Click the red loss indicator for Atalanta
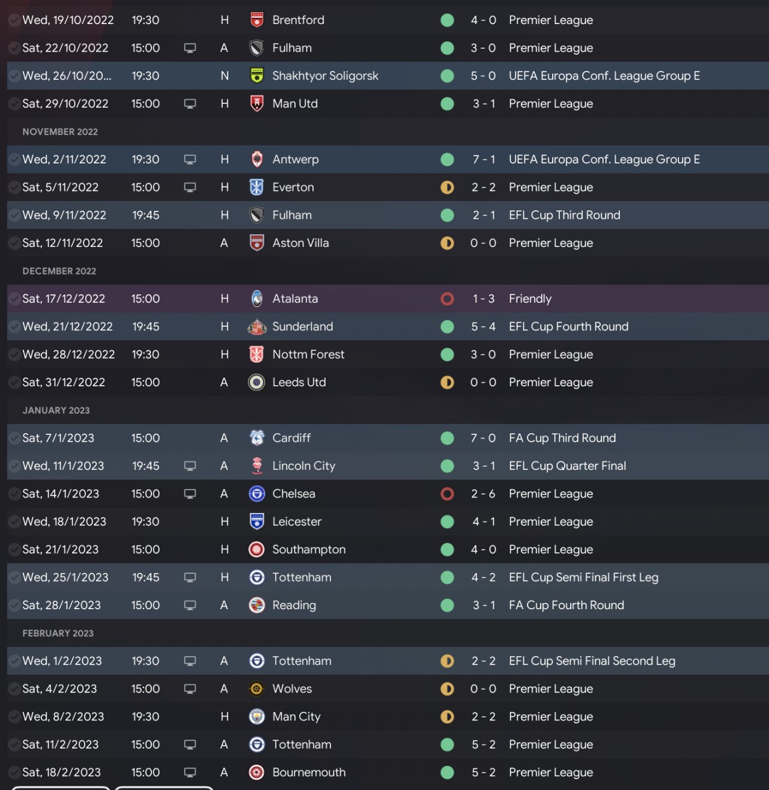This screenshot has width=769, height=790. point(447,299)
